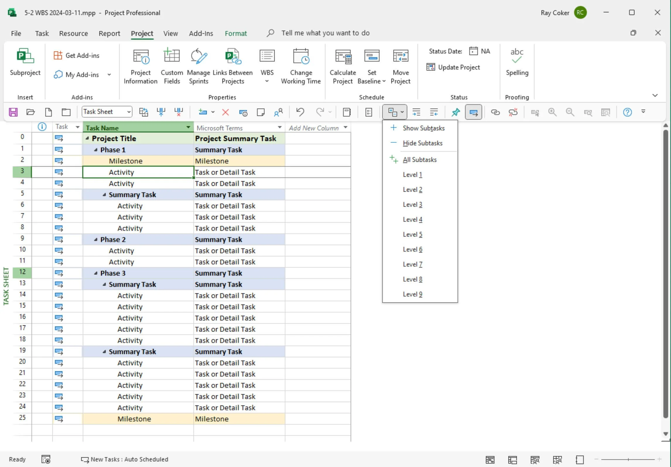Select Level 9 outline option
The image size is (671, 467).
[x=420, y=294]
